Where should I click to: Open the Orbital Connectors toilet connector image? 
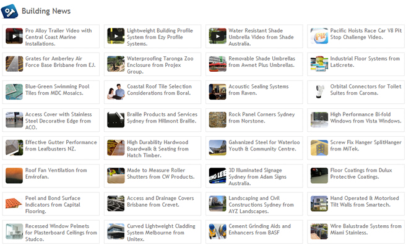click(x=319, y=92)
